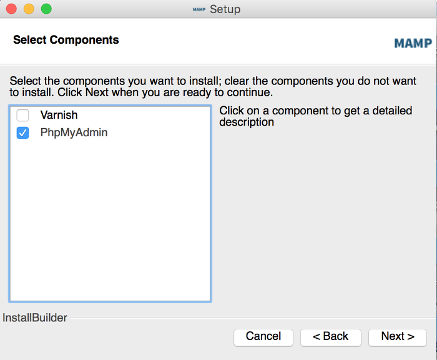Select the PhpMyAdmin component label
The height and width of the screenshot is (360, 437).
(74, 132)
